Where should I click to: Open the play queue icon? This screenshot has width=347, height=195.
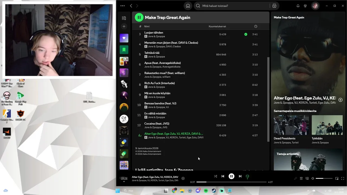point(301,178)
